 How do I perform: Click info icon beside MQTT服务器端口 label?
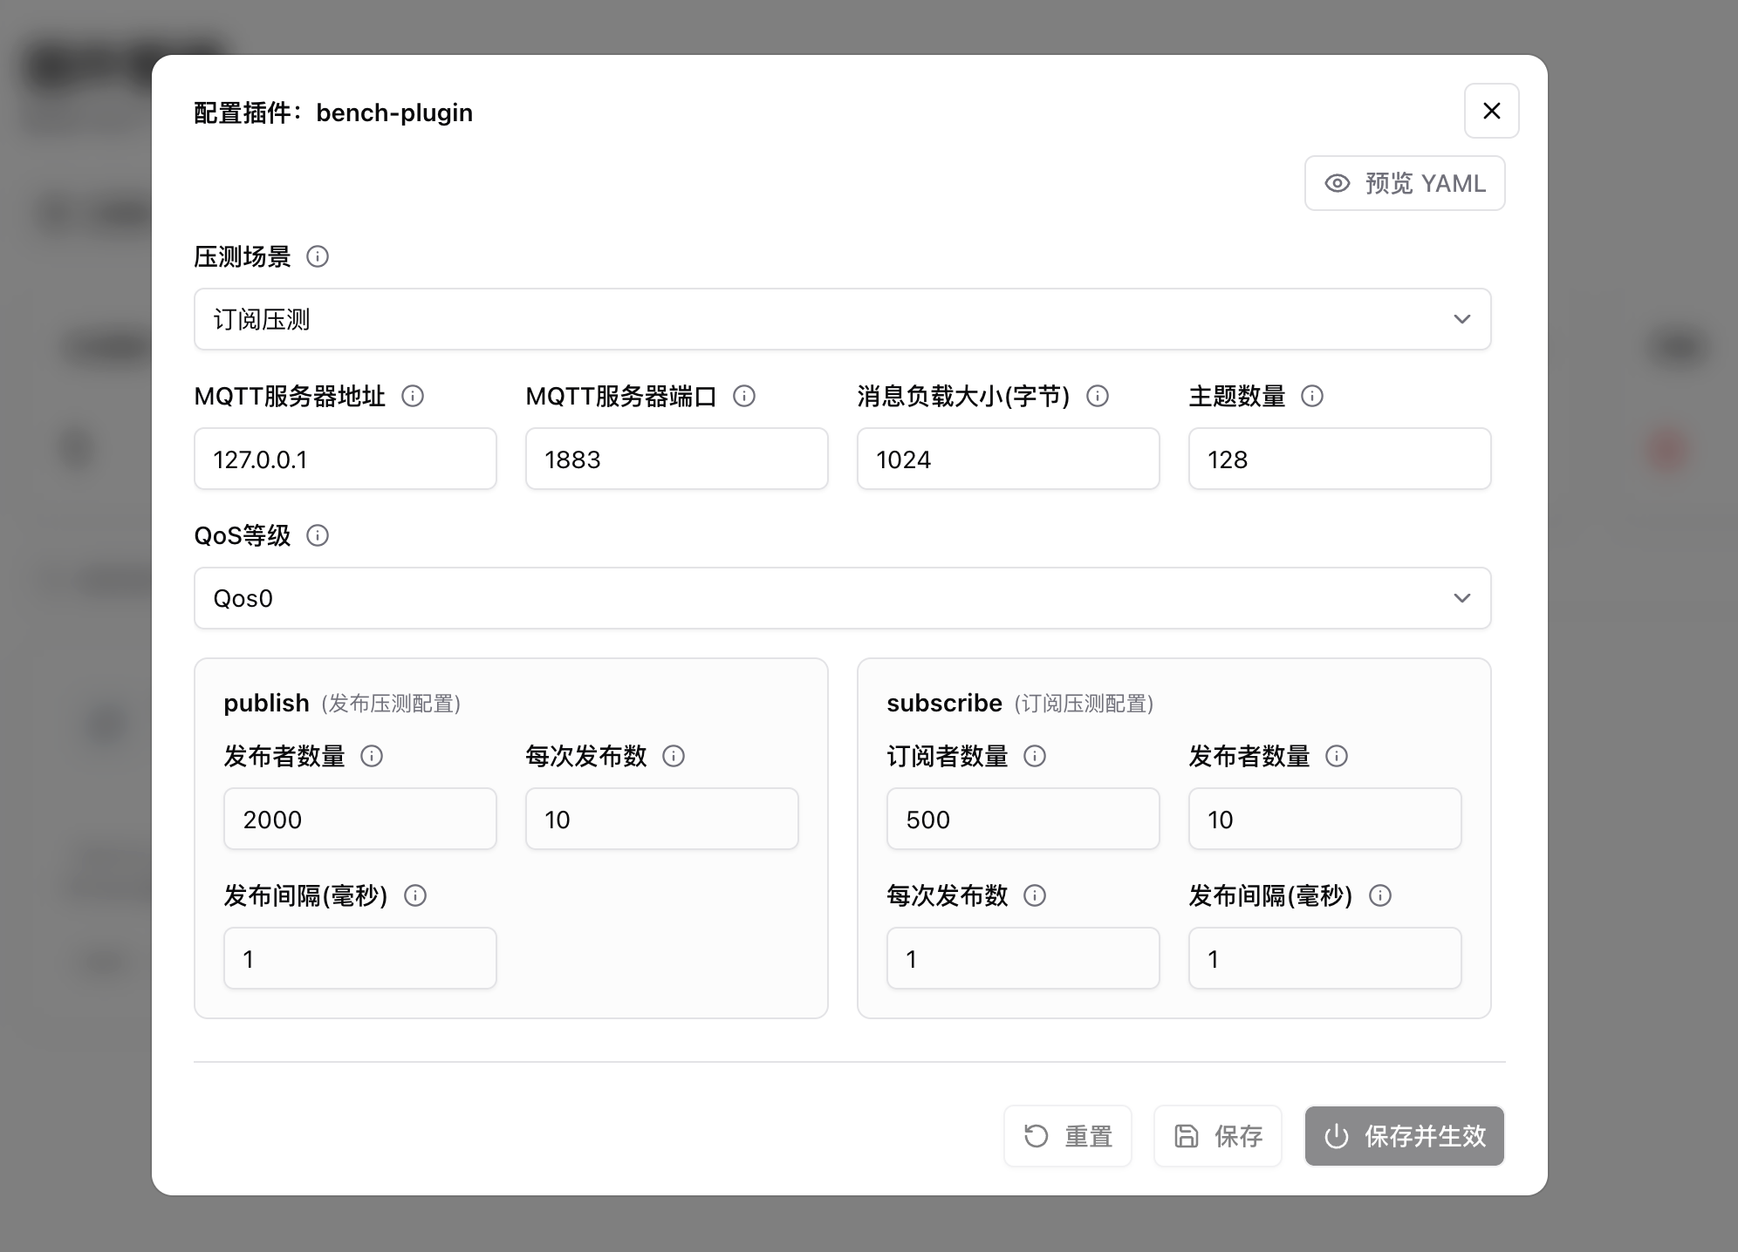pos(744,396)
